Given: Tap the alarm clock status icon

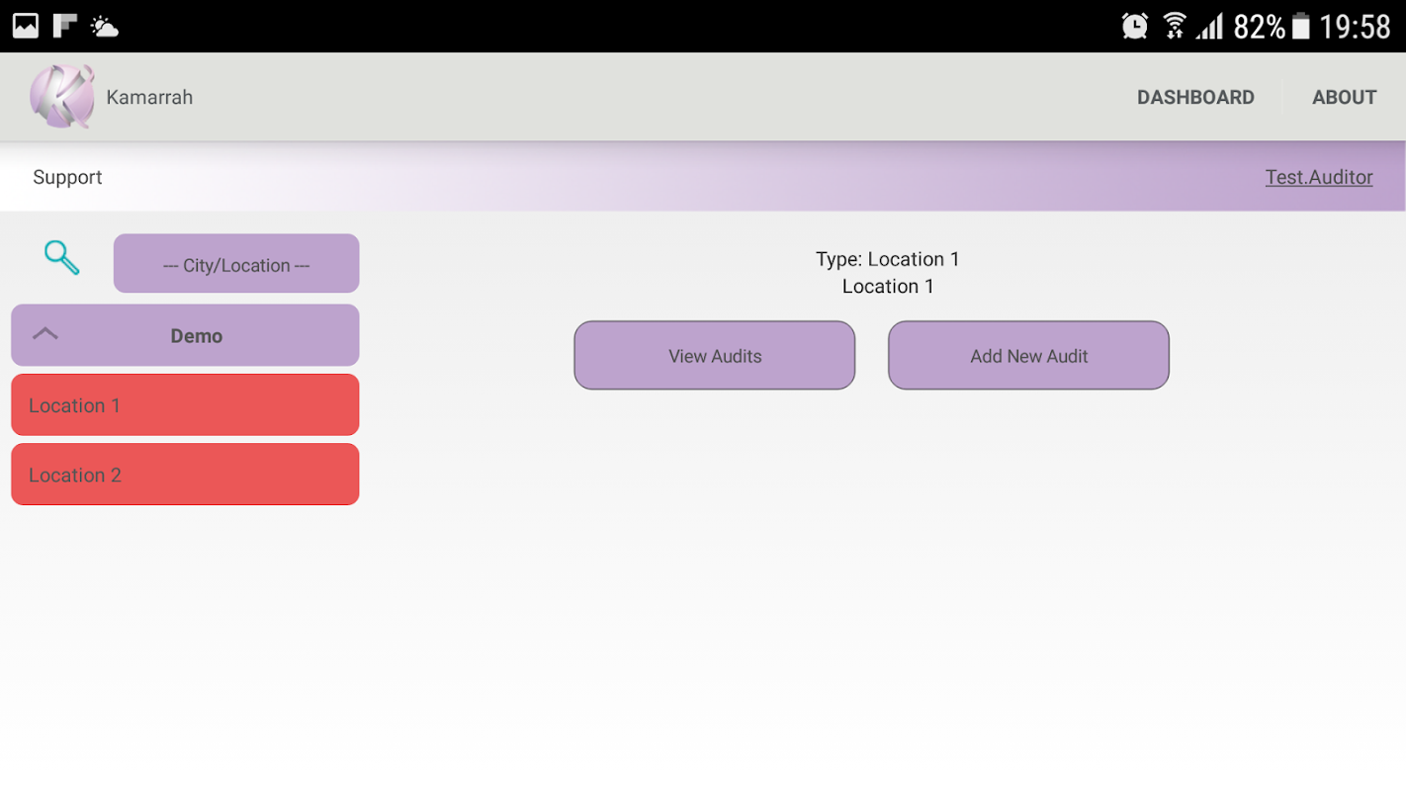Looking at the screenshot, I should coord(1135,26).
